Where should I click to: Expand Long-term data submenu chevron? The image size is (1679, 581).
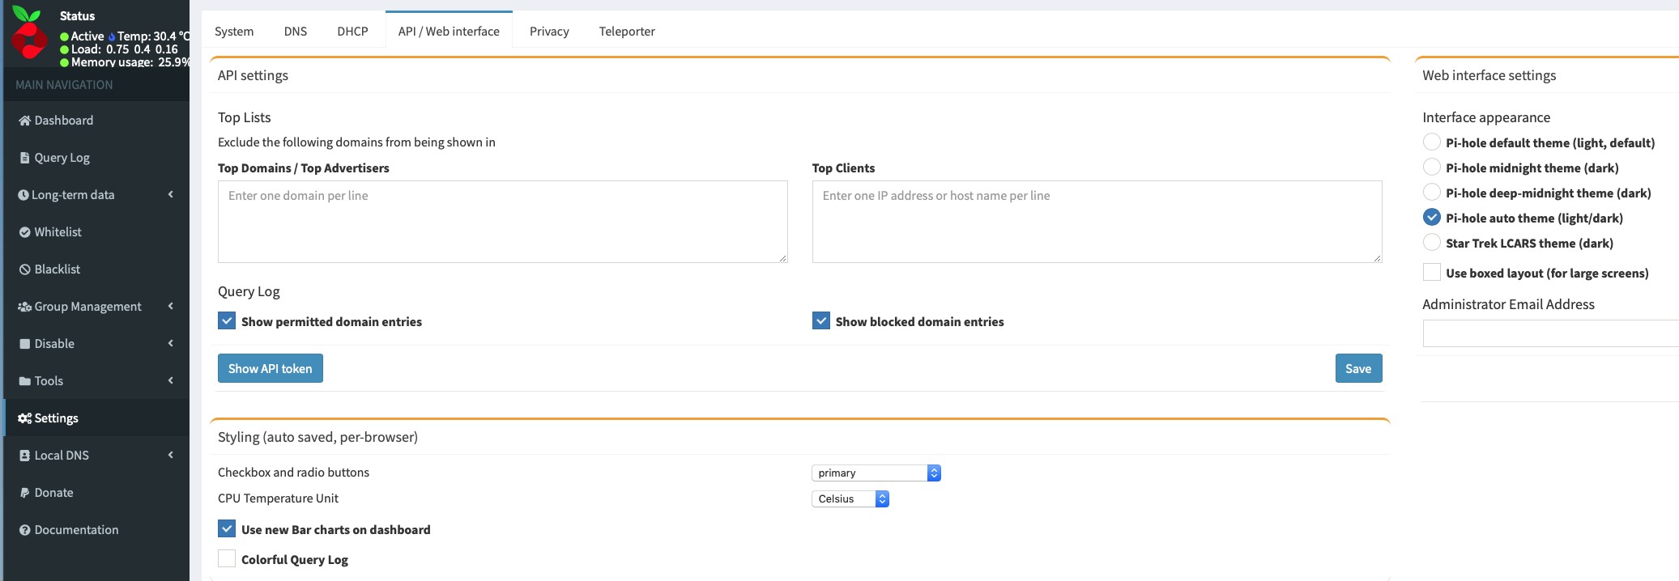click(x=171, y=194)
